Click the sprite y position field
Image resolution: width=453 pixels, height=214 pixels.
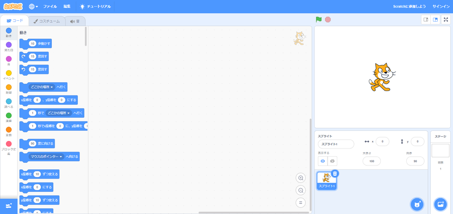[x=417, y=141]
